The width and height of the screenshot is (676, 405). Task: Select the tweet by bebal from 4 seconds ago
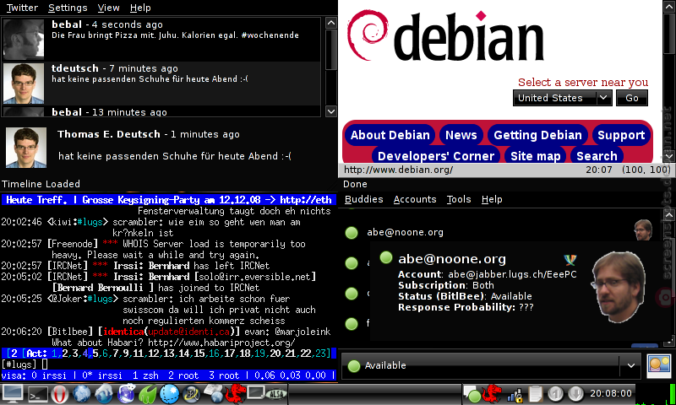161,39
